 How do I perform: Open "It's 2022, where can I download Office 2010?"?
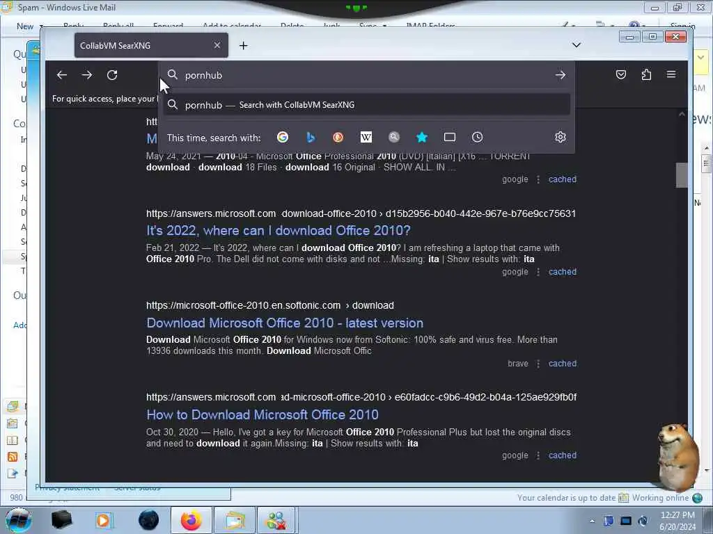[279, 231]
